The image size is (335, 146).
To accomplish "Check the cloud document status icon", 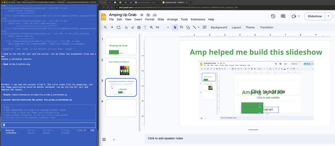I will click(x=155, y=15).
